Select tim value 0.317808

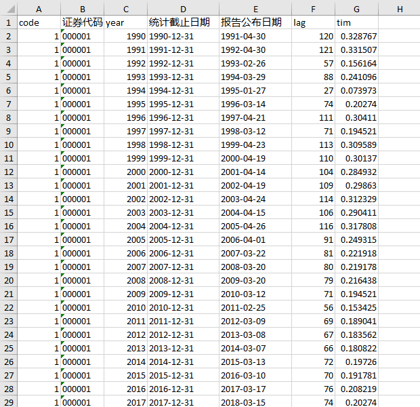pyautogui.click(x=357, y=226)
